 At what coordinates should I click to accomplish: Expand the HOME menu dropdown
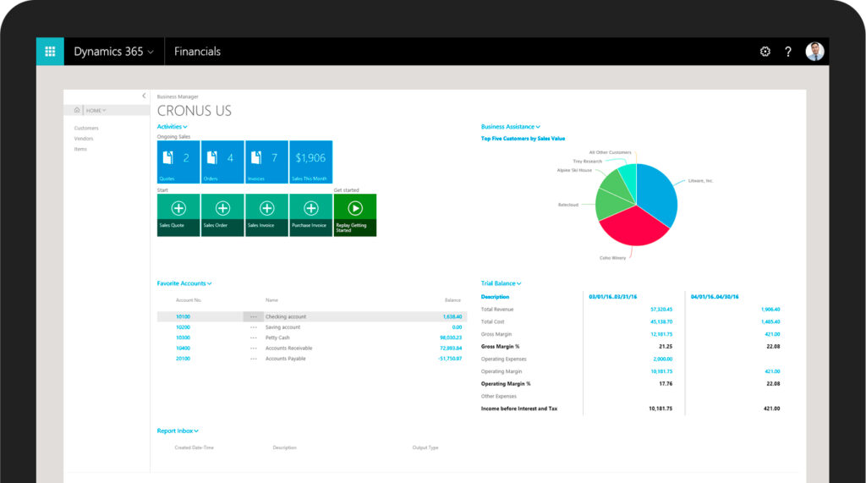click(96, 111)
